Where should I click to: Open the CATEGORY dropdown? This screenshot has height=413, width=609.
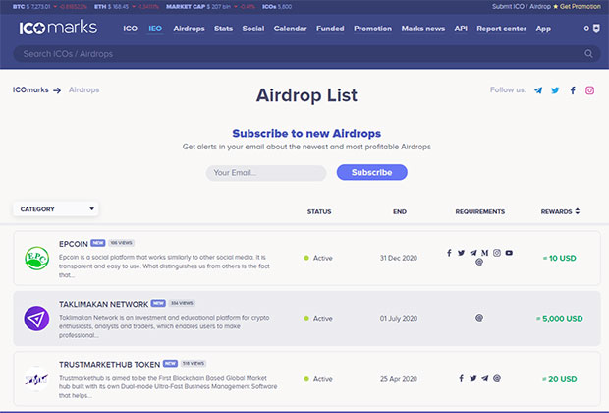56,208
